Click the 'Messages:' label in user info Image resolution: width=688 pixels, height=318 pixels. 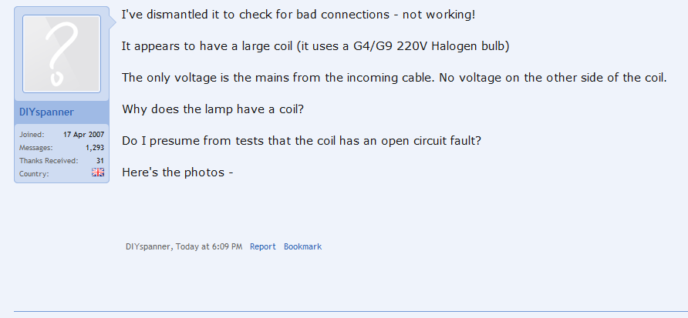point(36,148)
